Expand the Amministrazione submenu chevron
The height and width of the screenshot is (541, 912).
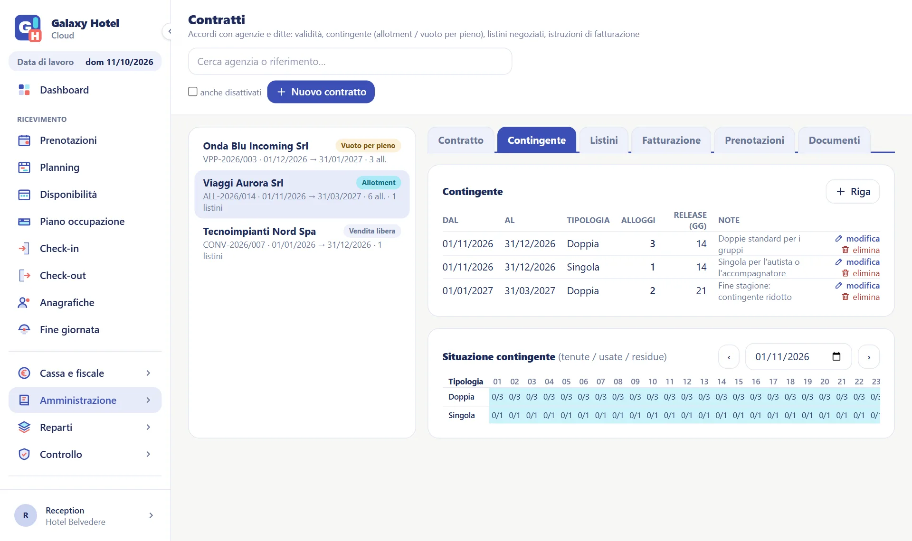[x=148, y=400]
